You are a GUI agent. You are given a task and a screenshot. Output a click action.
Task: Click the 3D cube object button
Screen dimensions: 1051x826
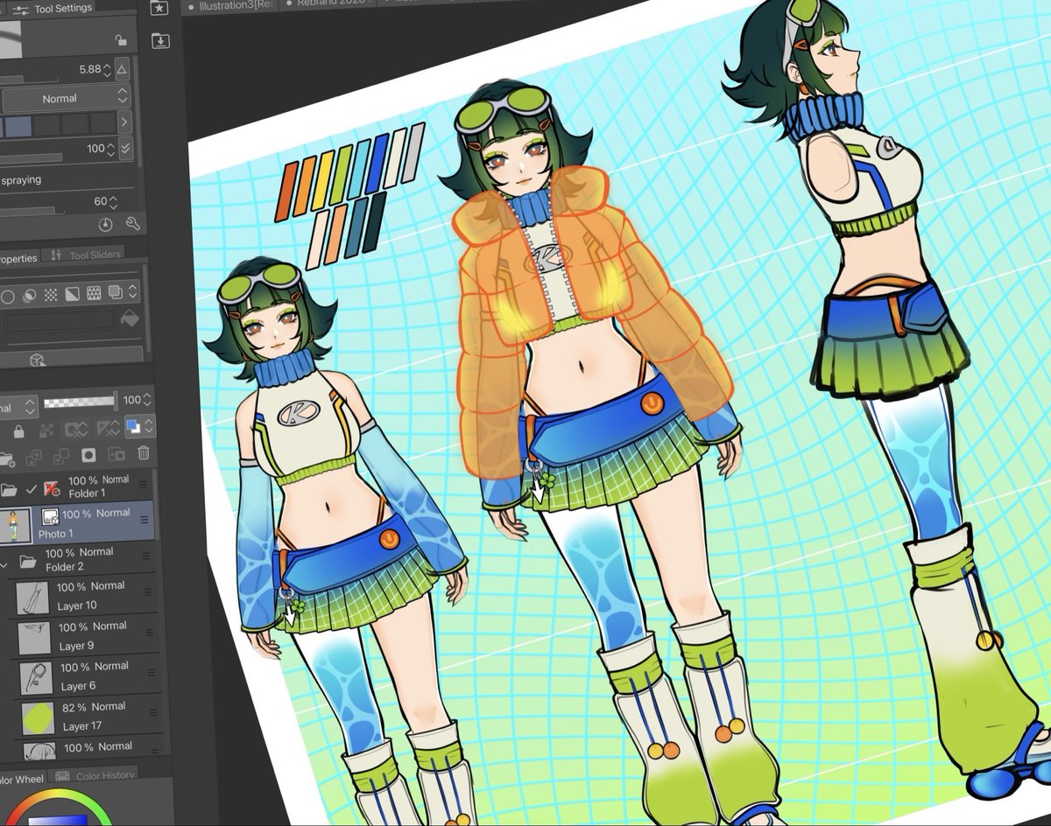click(x=37, y=359)
